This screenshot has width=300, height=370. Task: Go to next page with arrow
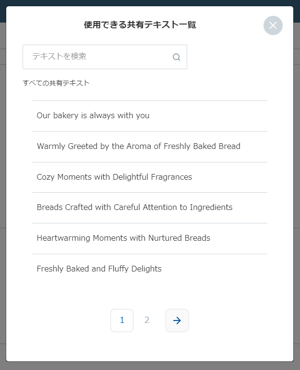pos(177,321)
